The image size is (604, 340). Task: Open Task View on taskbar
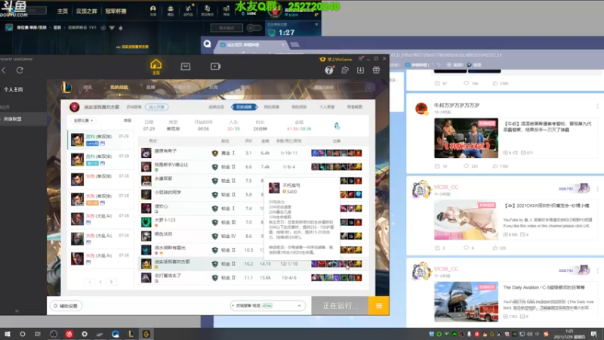(37, 334)
